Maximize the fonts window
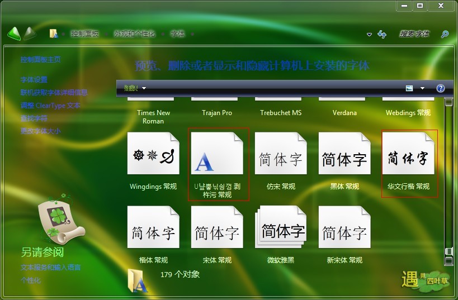 click(x=420, y=6)
